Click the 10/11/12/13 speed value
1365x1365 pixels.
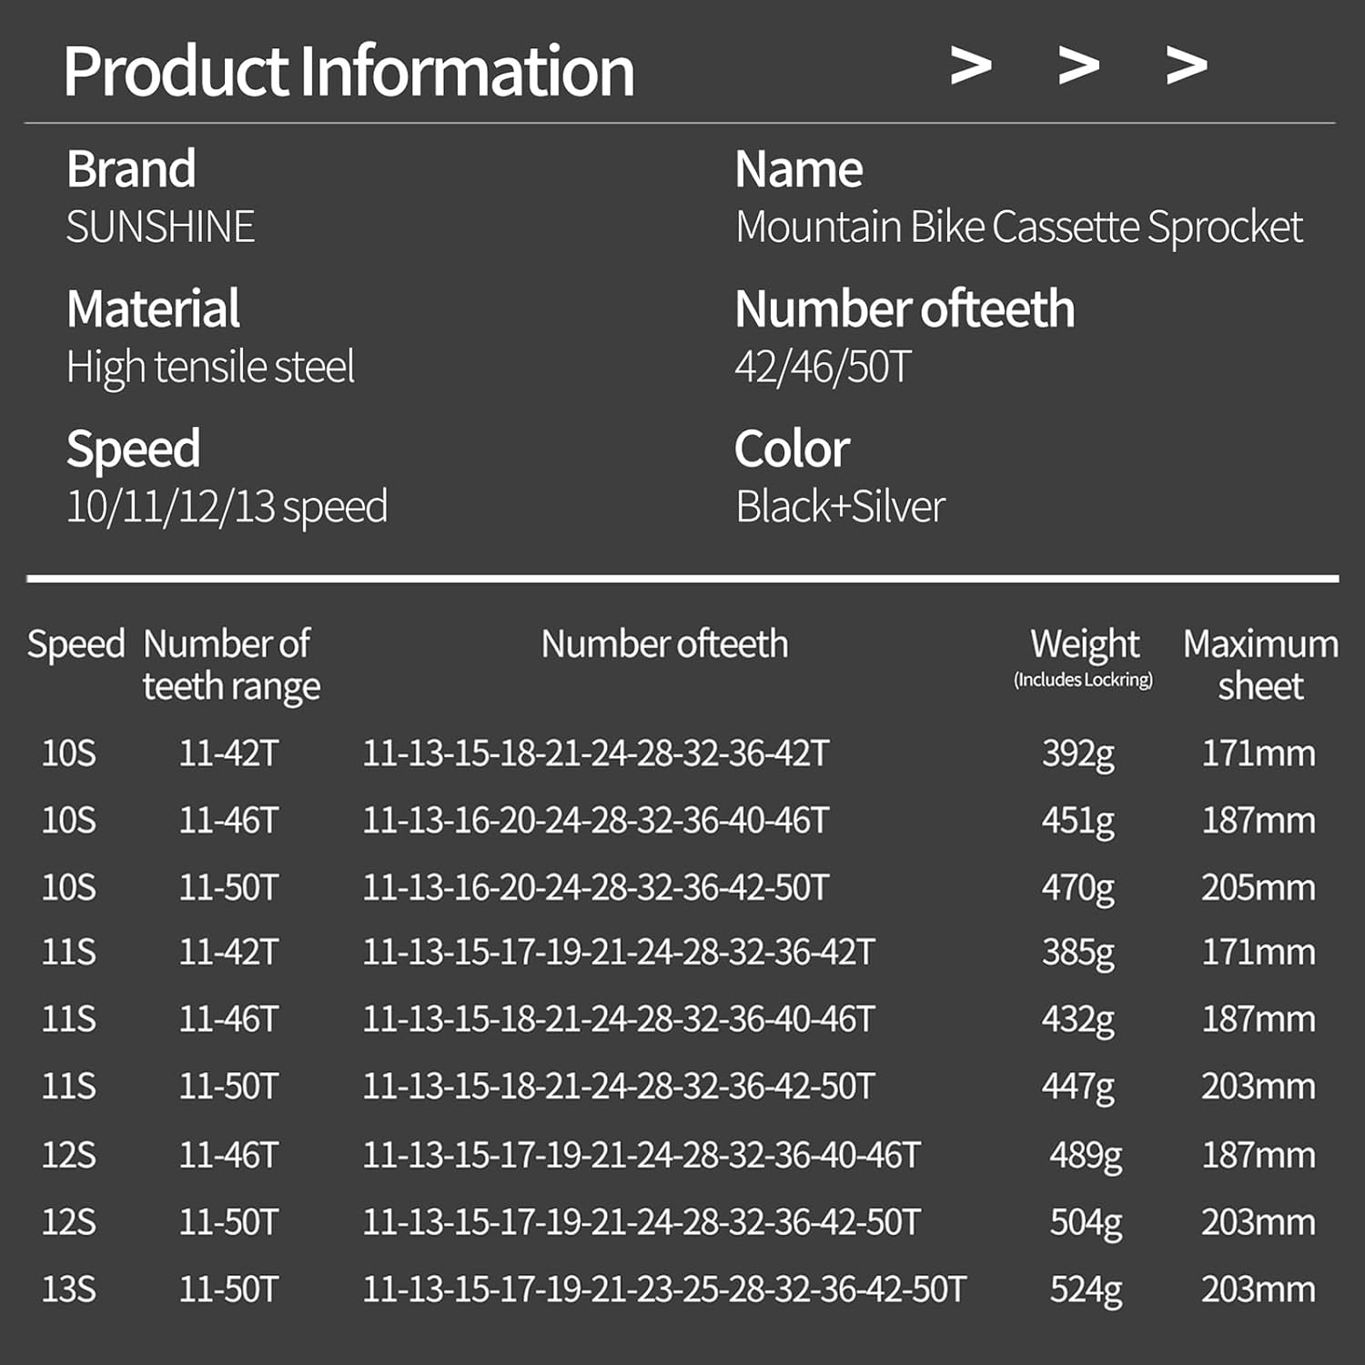[227, 507]
